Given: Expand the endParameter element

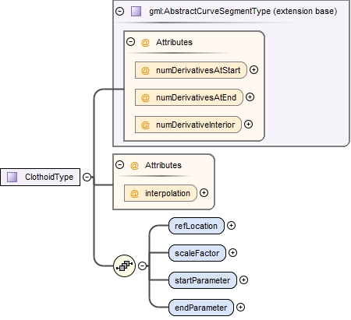Looking at the screenshot, I should pyautogui.click(x=240, y=308).
